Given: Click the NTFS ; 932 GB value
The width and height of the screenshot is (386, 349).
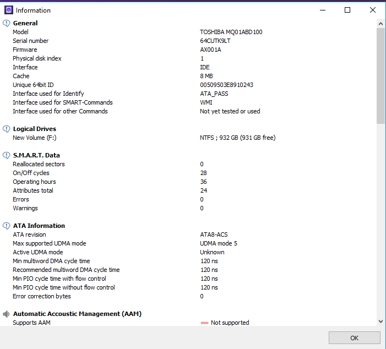Looking at the screenshot, I should click(x=237, y=138).
